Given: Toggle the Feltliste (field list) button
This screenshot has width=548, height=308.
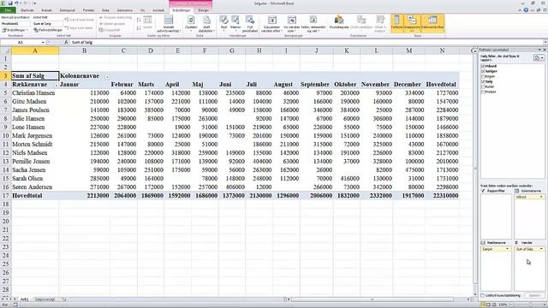Looking at the screenshot, I should click(x=396, y=23).
